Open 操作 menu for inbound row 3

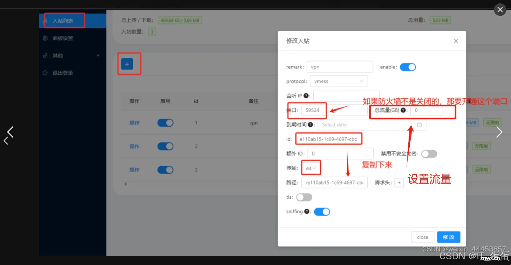(x=134, y=170)
